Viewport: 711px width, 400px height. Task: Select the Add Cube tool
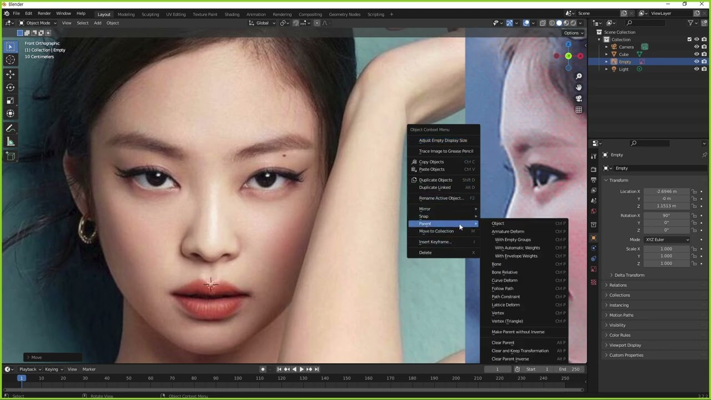(10, 156)
